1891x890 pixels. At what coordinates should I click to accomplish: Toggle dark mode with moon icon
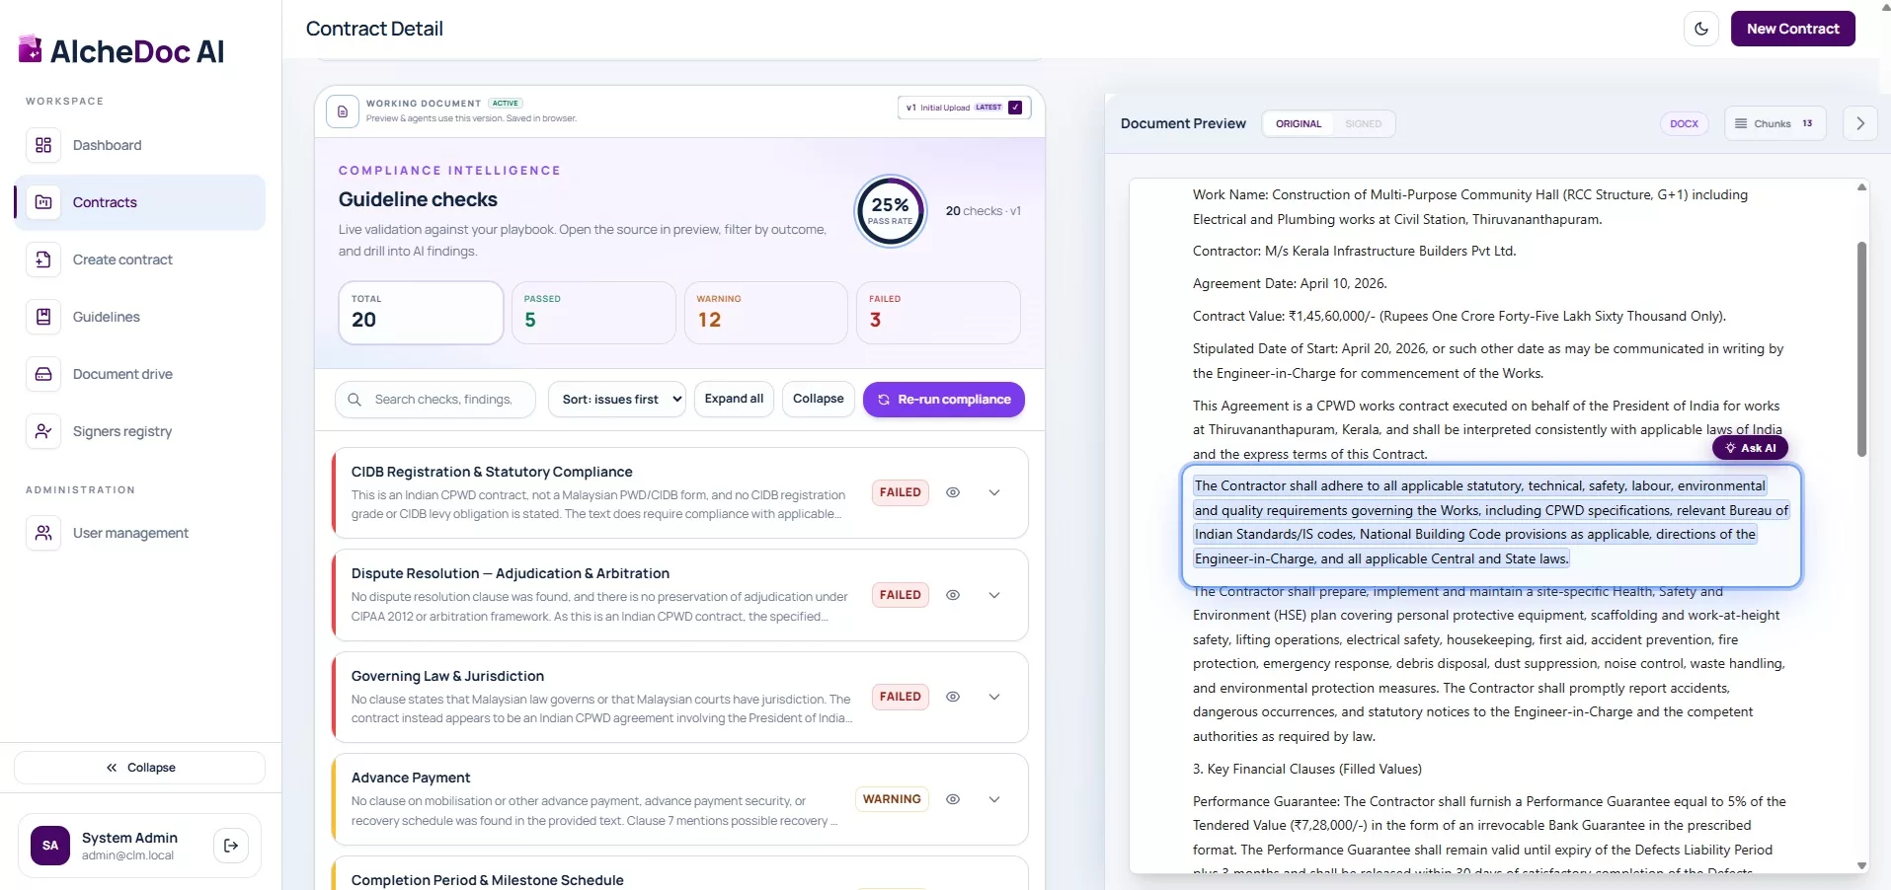tap(1701, 29)
